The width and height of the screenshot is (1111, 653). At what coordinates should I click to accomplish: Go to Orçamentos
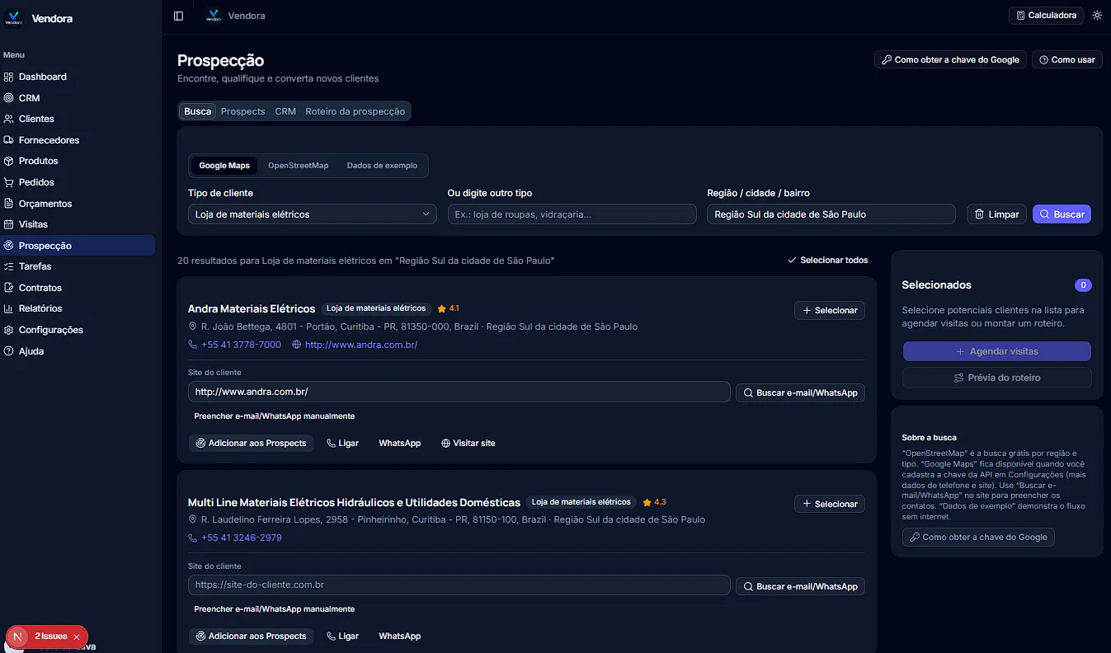point(78,204)
